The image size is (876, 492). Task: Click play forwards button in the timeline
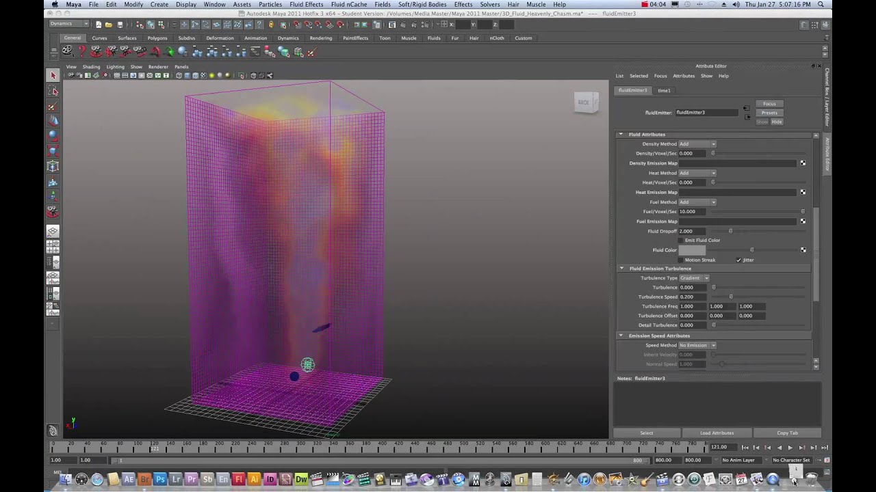coord(790,448)
